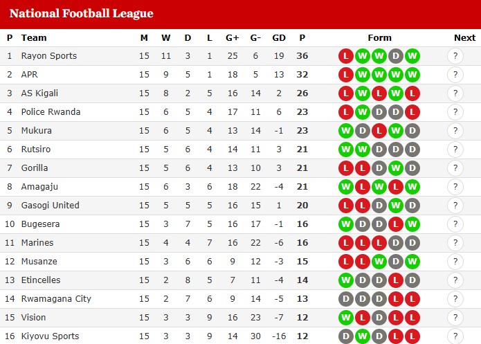481x344 pixels.
Task: Click Amagaju's first green W form badge
Action: pyautogui.click(x=346, y=187)
